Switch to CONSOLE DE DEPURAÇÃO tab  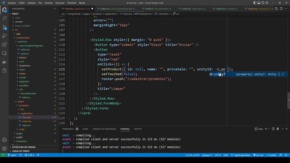click(104, 129)
